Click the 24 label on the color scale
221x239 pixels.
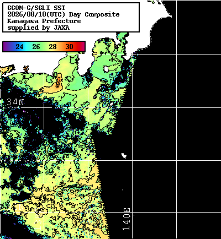click(19, 47)
